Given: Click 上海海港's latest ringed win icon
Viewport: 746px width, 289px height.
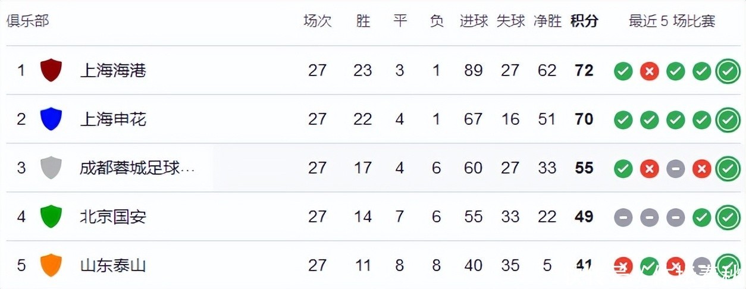Looking at the screenshot, I should 728,71.
